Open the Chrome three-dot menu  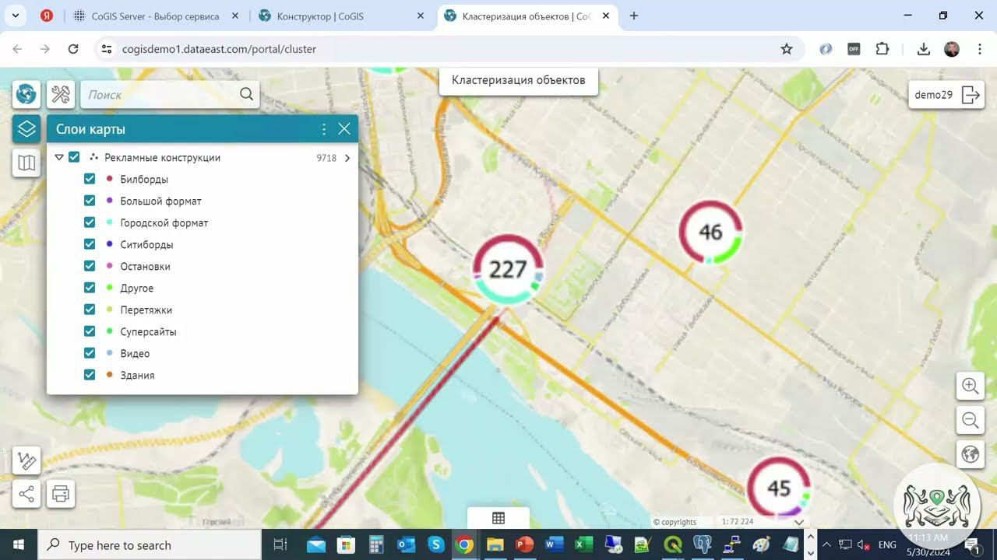pos(978,49)
